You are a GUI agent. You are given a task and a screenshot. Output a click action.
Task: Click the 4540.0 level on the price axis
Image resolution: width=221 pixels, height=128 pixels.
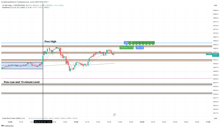coord(216,79)
